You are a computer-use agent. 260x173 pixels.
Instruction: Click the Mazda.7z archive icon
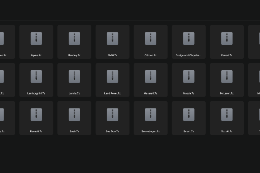click(189, 76)
